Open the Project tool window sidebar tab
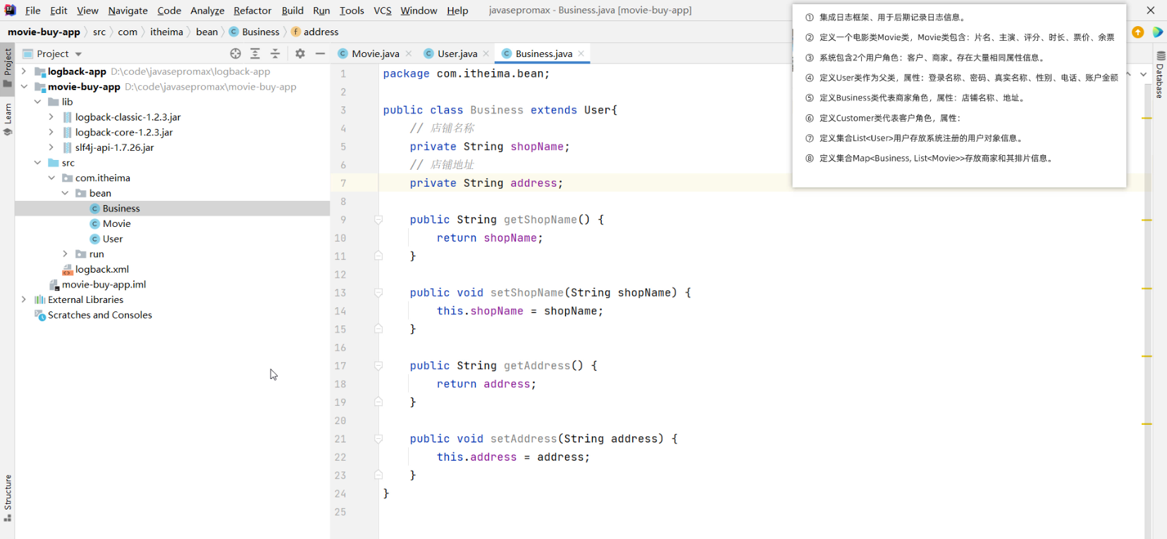Image resolution: width=1167 pixels, height=539 pixels. pyautogui.click(x=8, y=68)
